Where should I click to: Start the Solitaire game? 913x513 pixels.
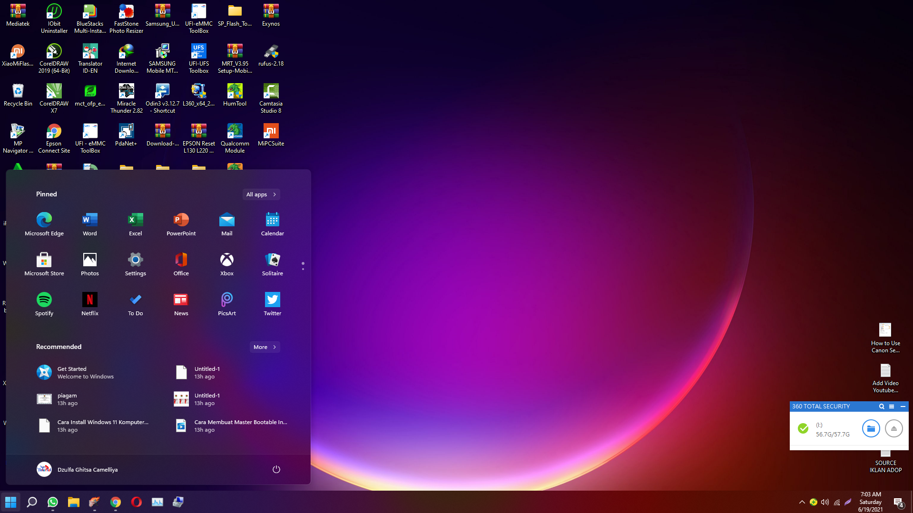coord(273,264)
